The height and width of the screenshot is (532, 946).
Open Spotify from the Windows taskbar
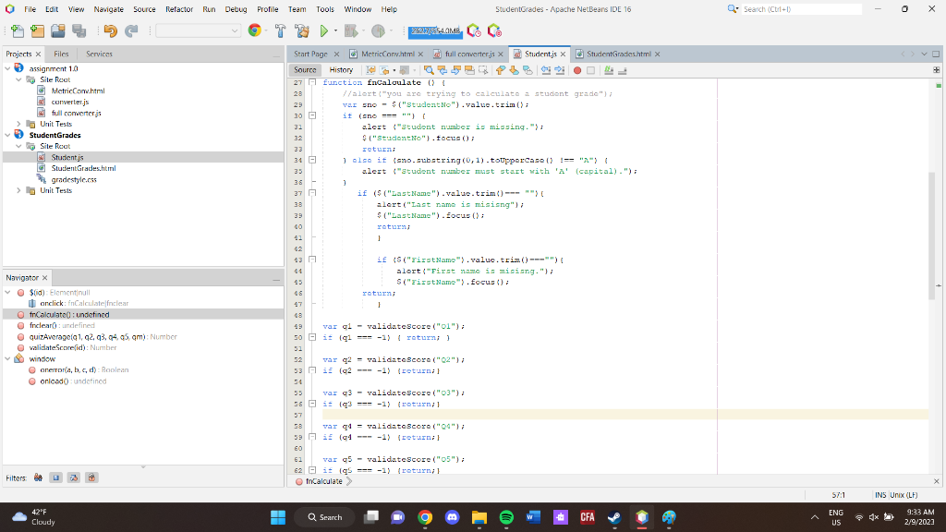pyautogui.click(x=506, y=517)
